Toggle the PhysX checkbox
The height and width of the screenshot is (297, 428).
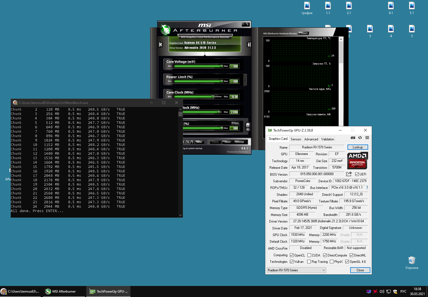tap(331, 262)
